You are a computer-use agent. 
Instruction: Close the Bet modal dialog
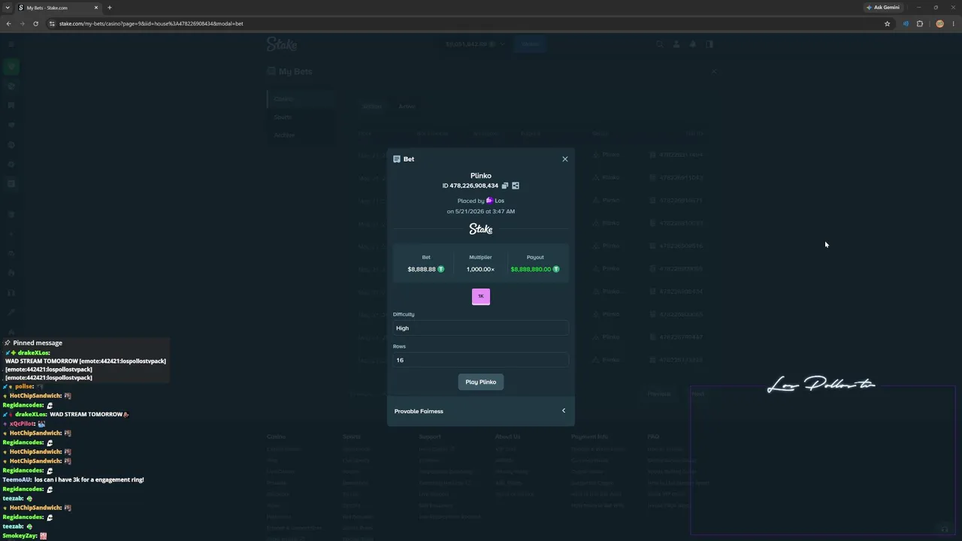click(565, 159)
